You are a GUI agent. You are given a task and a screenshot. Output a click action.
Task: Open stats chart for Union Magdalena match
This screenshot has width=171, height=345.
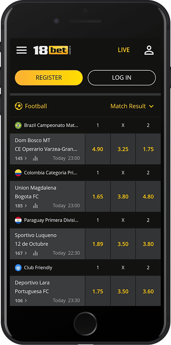pyautogui.click(x=35, y=206)
